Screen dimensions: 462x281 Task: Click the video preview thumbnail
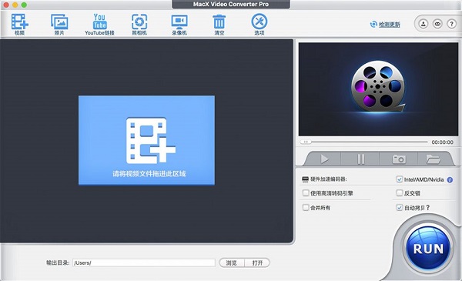coord(378,89)
